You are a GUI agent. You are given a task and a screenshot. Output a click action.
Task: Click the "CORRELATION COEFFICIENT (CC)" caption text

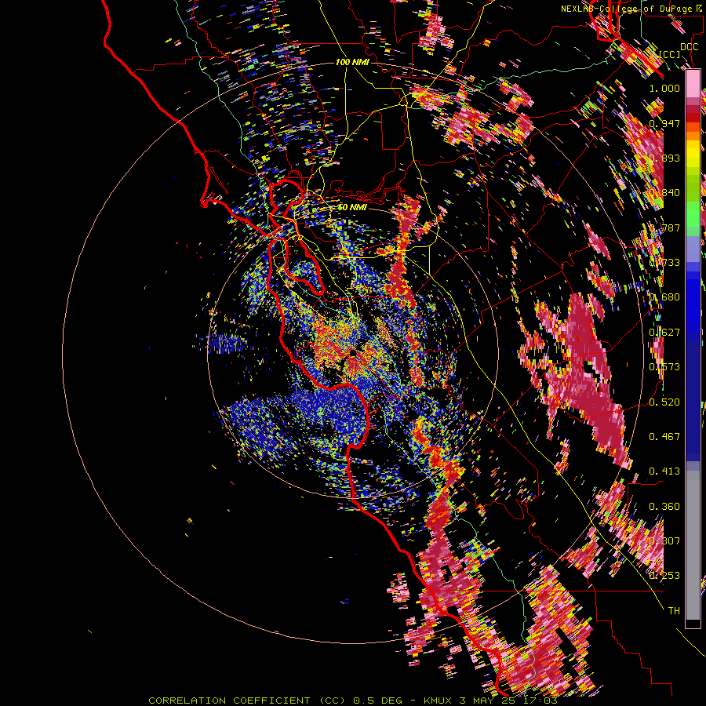pyautogui.click(x=247, y=701)
